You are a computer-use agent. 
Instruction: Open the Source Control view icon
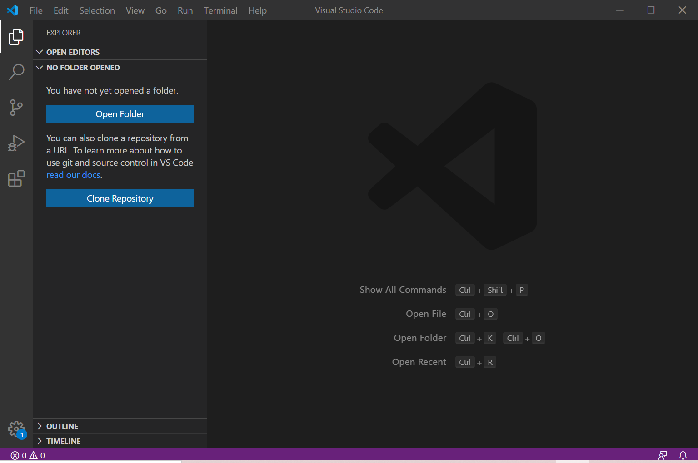(16, 108)
